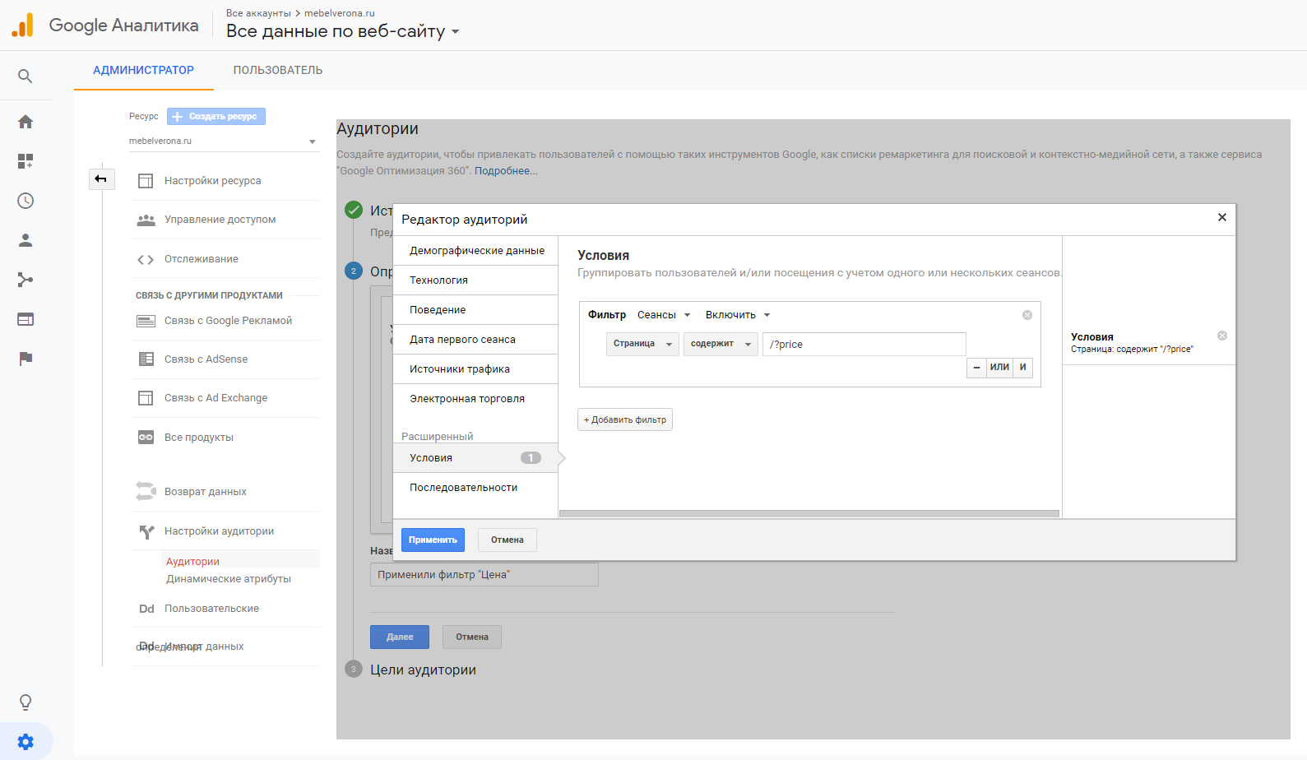Click the horizontal scrollbar in editor panel
The image size is (1307, 760).
[809, 513]
